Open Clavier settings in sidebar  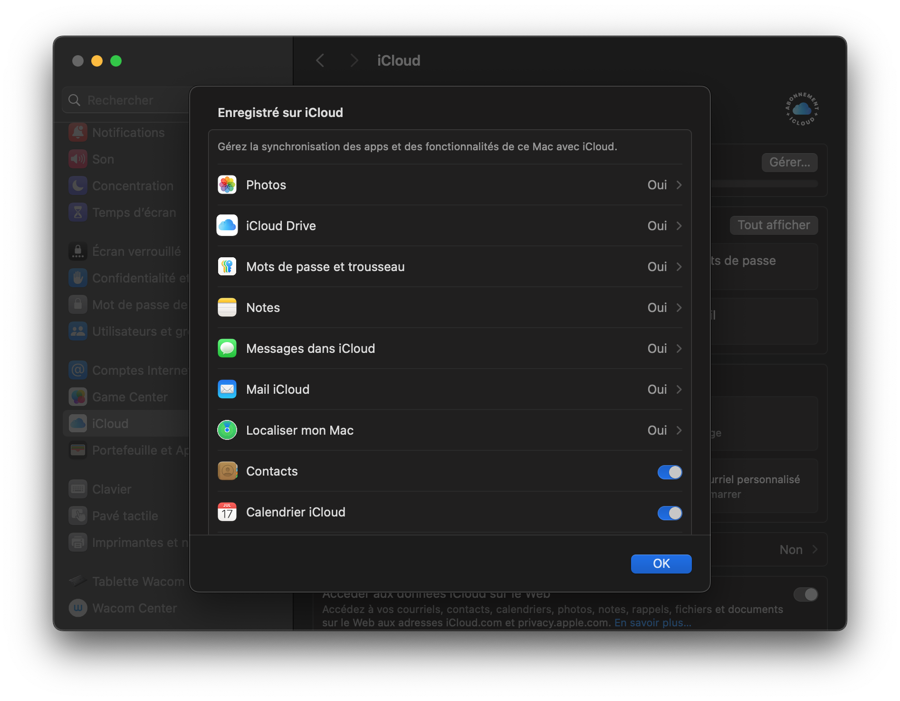126,489
